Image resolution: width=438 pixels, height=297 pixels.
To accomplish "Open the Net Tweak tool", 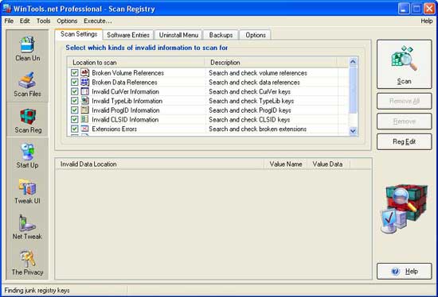I will coord(27,227).
